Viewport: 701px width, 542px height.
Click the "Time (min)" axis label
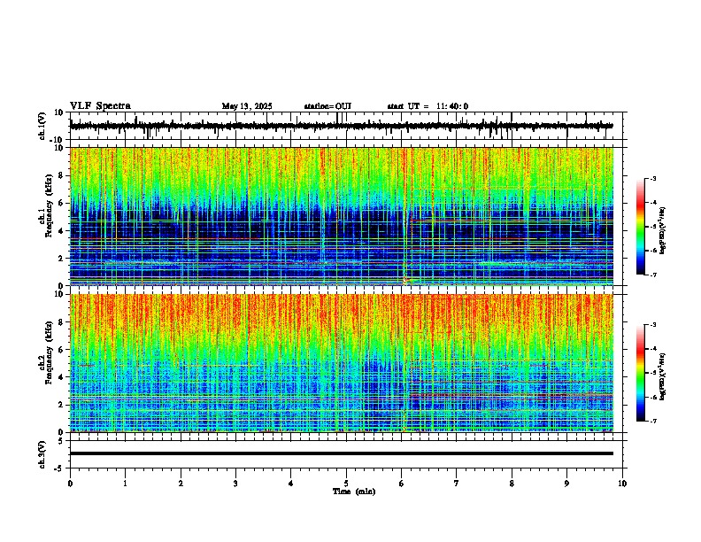(354, 492)
